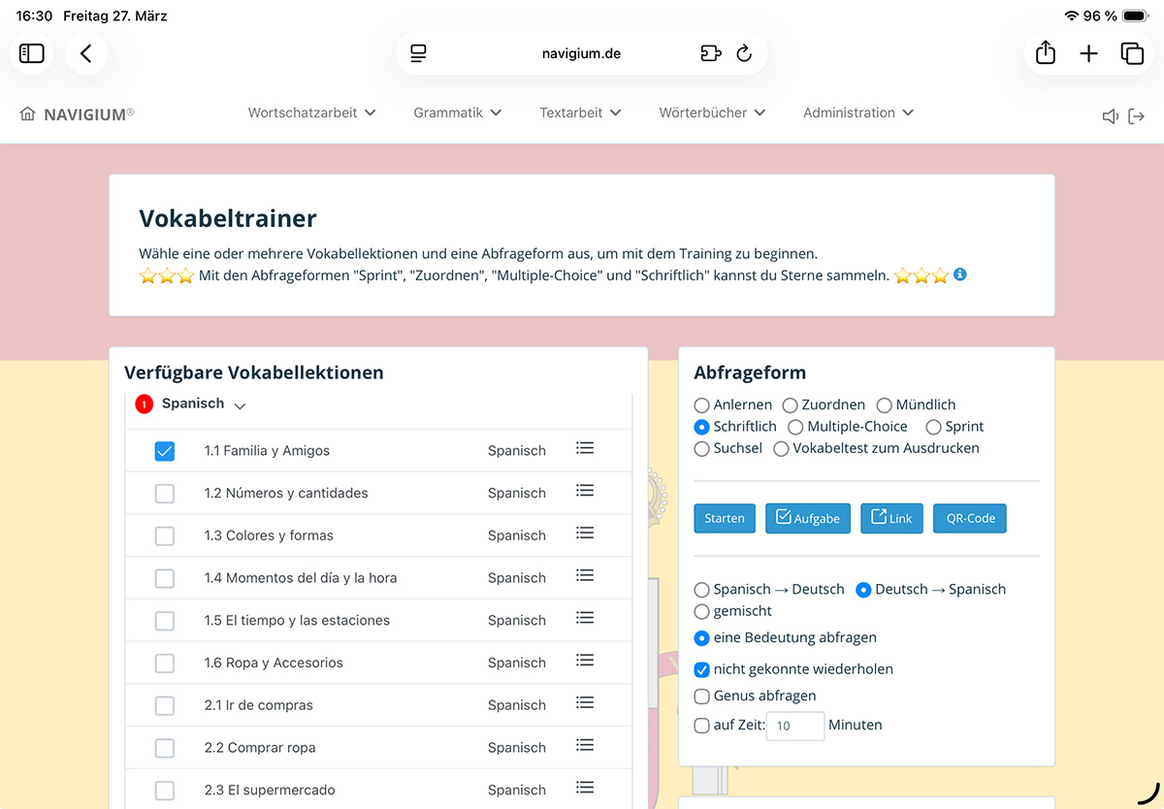Expand the Grammatik menu
1164x809 pixels.
[x=457, y=113]
